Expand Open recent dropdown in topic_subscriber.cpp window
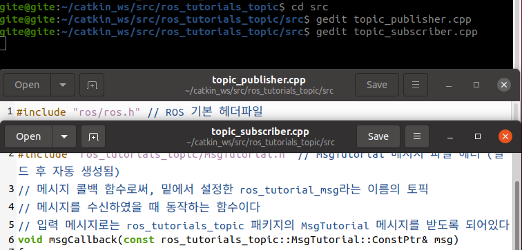The width and height of the screenshot is (522, 250). [x=64, y=136]
